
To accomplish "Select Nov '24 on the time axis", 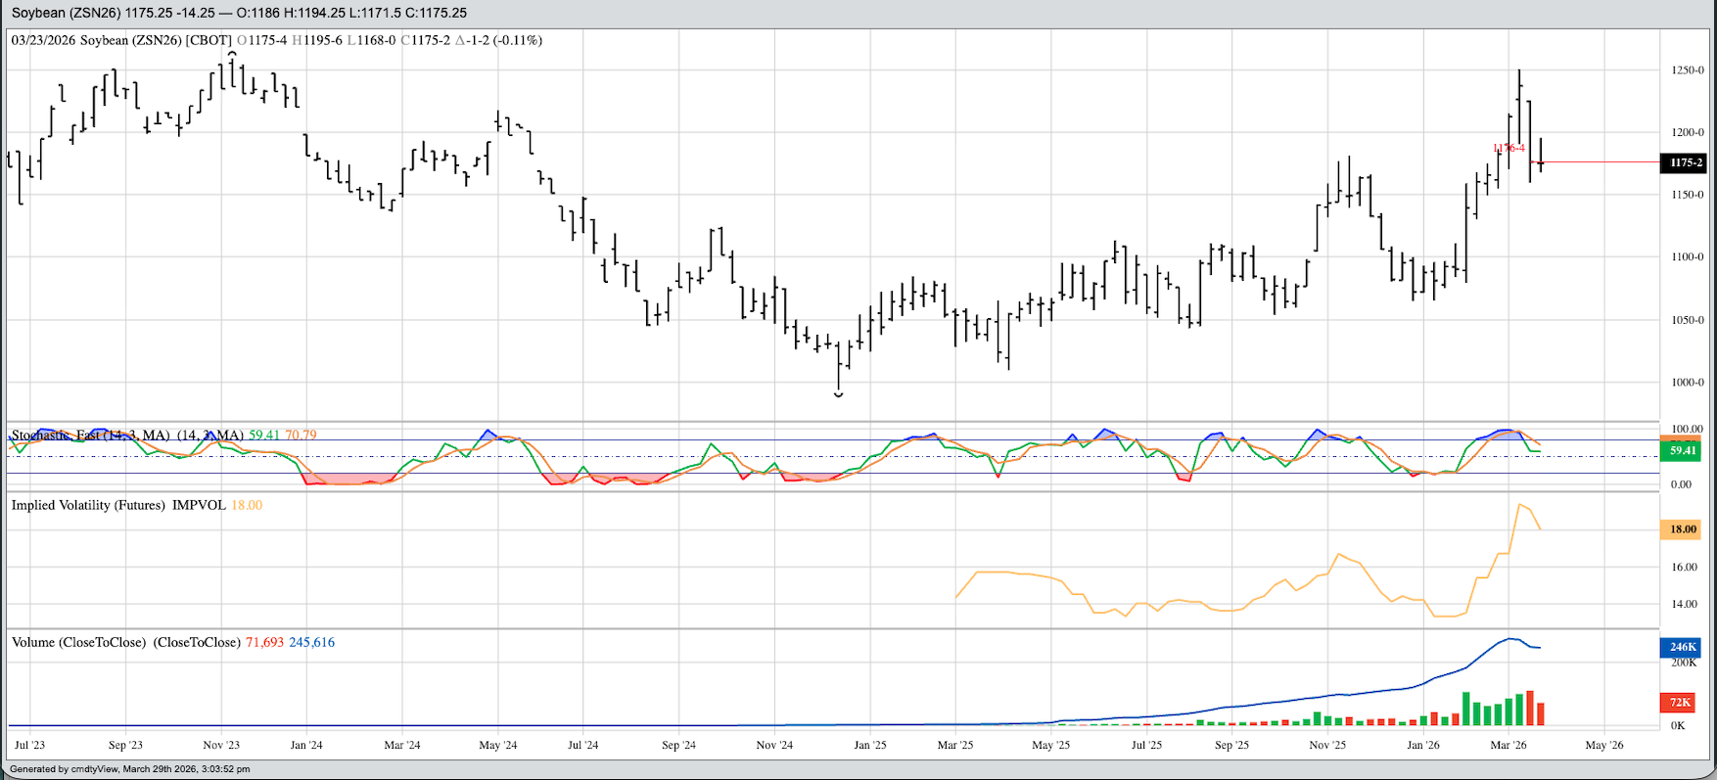I will point(774,745).
